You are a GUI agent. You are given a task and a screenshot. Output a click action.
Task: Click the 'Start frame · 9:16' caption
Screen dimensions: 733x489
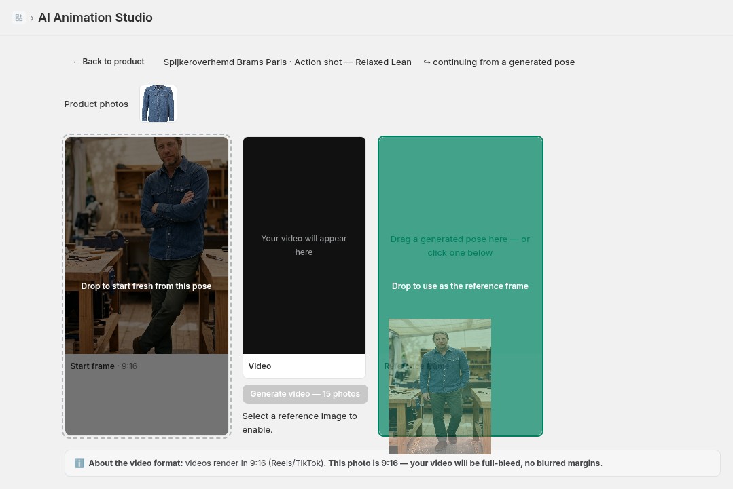[104, 366]
